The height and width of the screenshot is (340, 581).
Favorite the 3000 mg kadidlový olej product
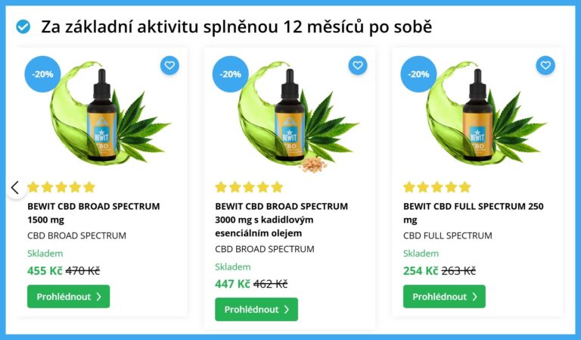click(x=358, y=66)
